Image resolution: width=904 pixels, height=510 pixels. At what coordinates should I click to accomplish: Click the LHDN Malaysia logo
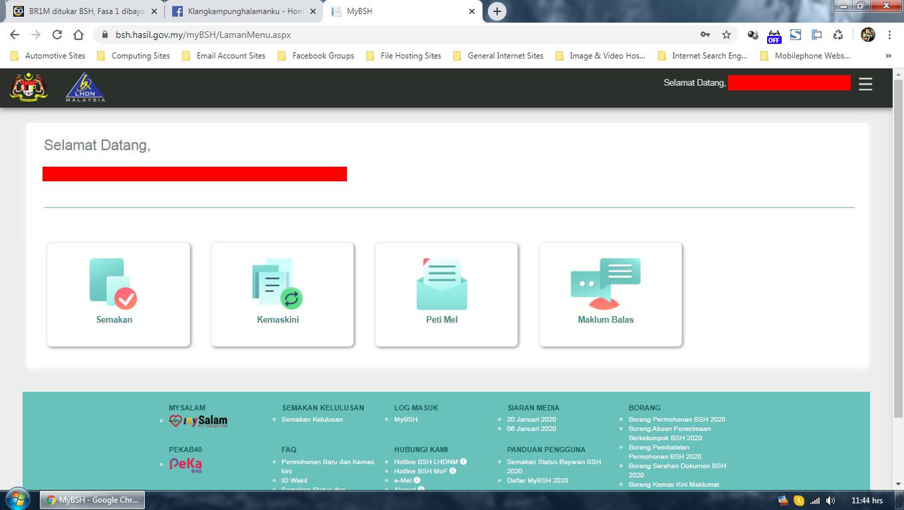coord(85,87)
